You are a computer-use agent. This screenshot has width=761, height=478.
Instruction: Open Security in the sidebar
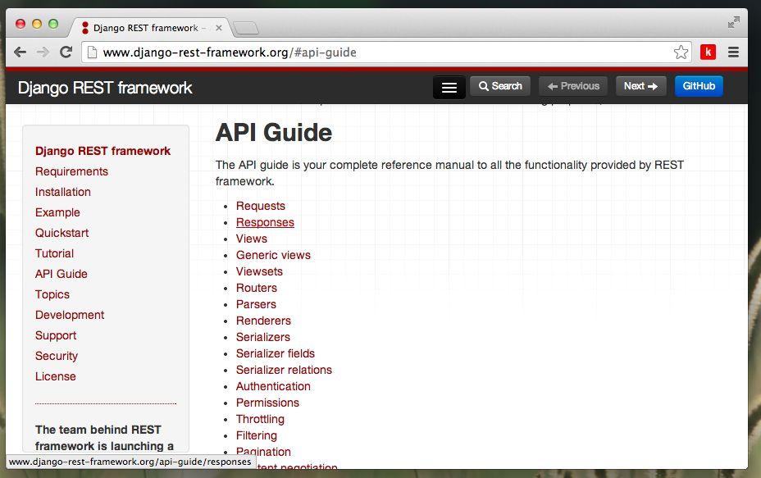[57, 356]
